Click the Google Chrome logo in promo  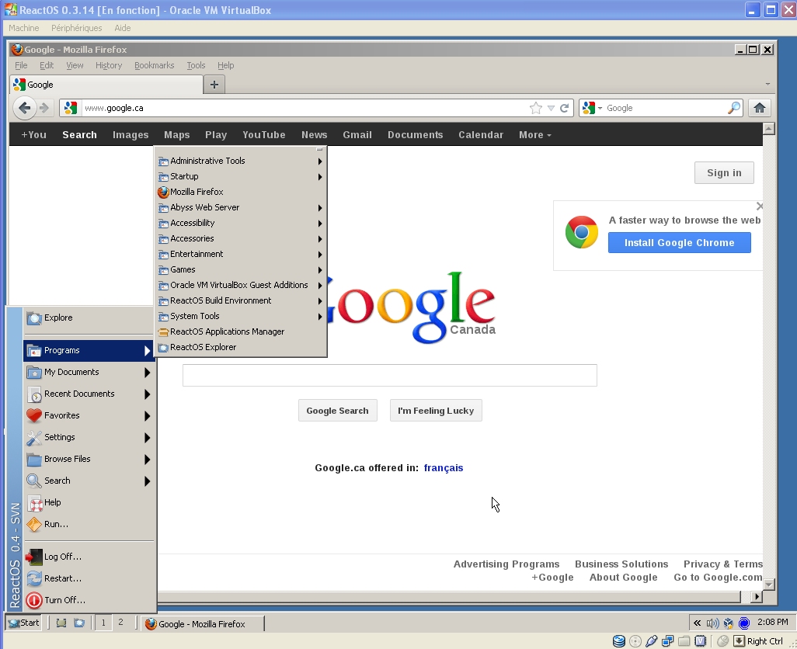(x=582, y=232)
